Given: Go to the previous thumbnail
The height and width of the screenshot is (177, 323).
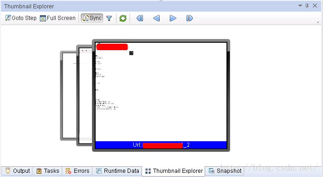Looking at the screenshot, I should 156,19.
